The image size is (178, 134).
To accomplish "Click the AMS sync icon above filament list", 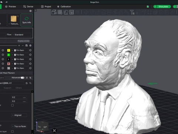I will tap(26, 45).
